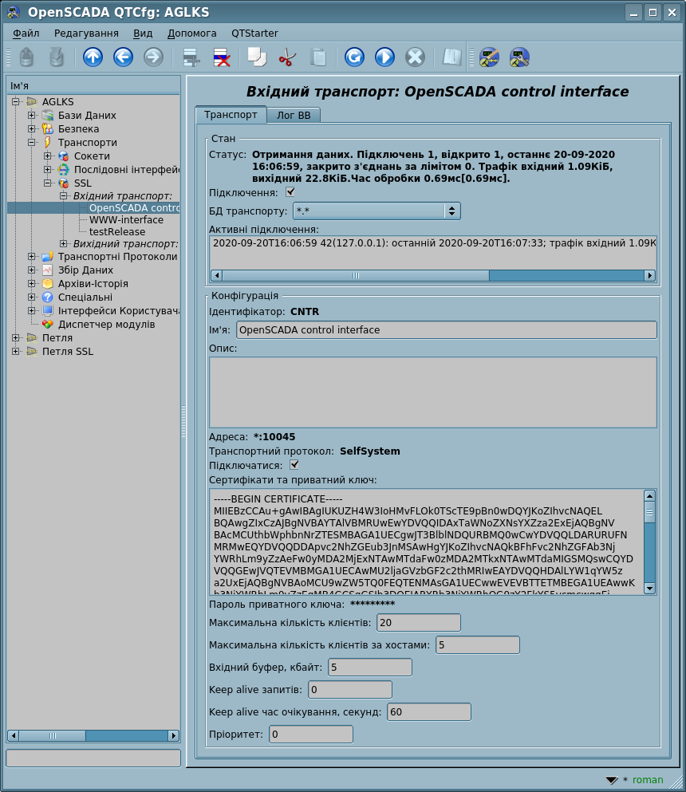Screen dimensions: 686x792
Task: Click the Бази Даних database icon
Action: (x=48, y=115)
